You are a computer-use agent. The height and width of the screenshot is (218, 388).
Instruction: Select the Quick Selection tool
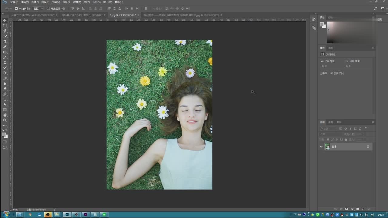pyautogui.click(x=5, y=36)
